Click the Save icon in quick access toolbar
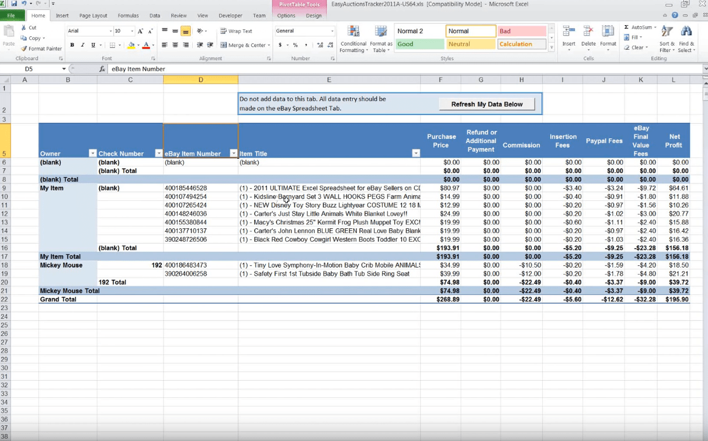The image size is (708, 441). (x=14, y=4)
